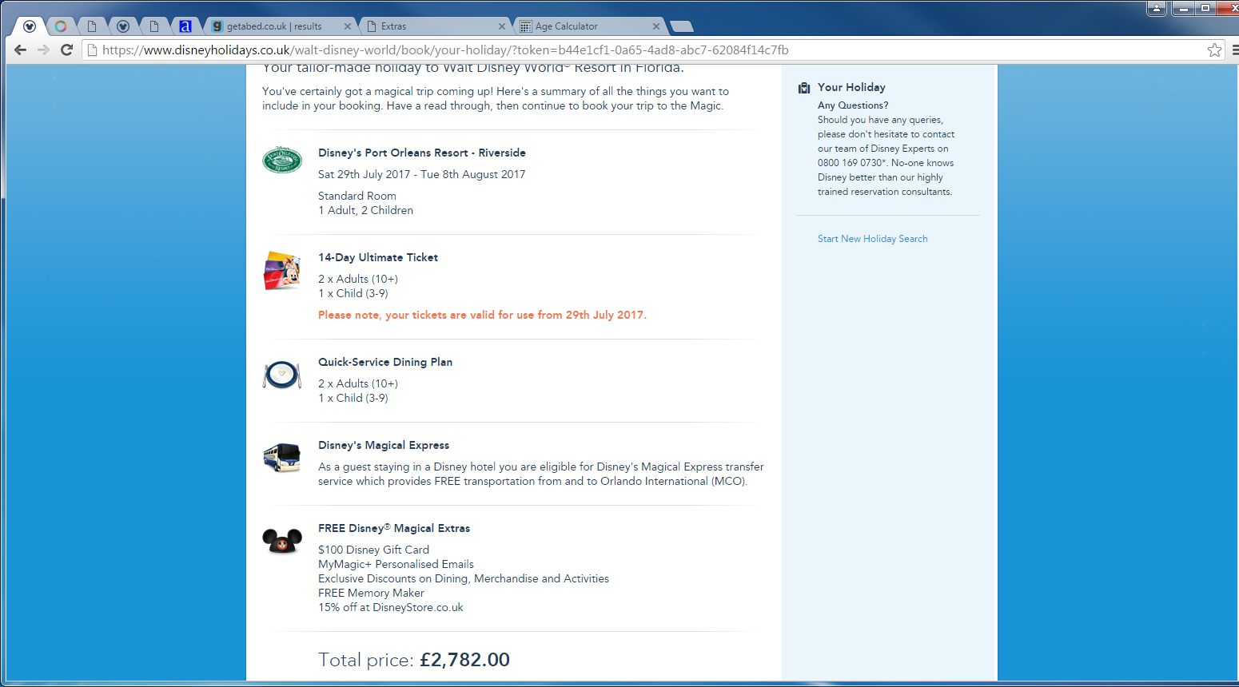Image resolution: width=1239 pixels, height=687 pixels.
Task: Click the suitcase icon beside Your Holiday
Action: (804, 88)
